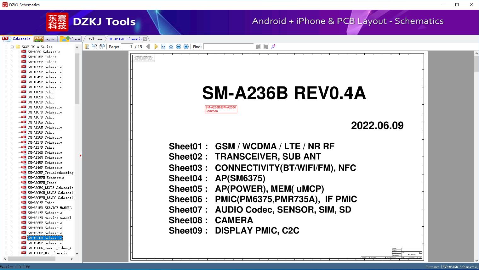Click the Sheet08 CAMERA line
479x270 pixels.
[x=211, y=220]
